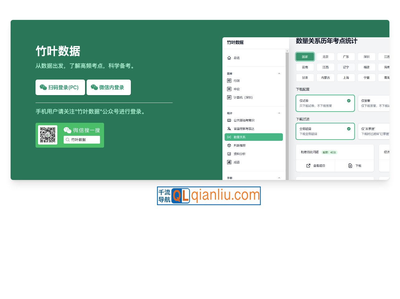Click the 判断推理 cube icon
The image size is (400, 299).
point(230,145)
